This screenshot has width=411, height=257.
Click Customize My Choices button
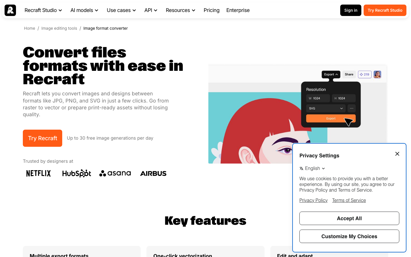(x=349, y=236)
